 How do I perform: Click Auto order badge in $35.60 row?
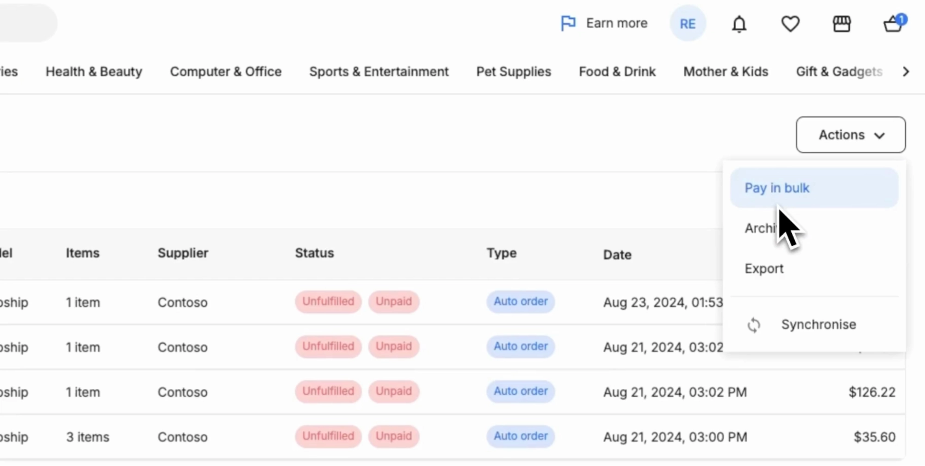[521, 436]
